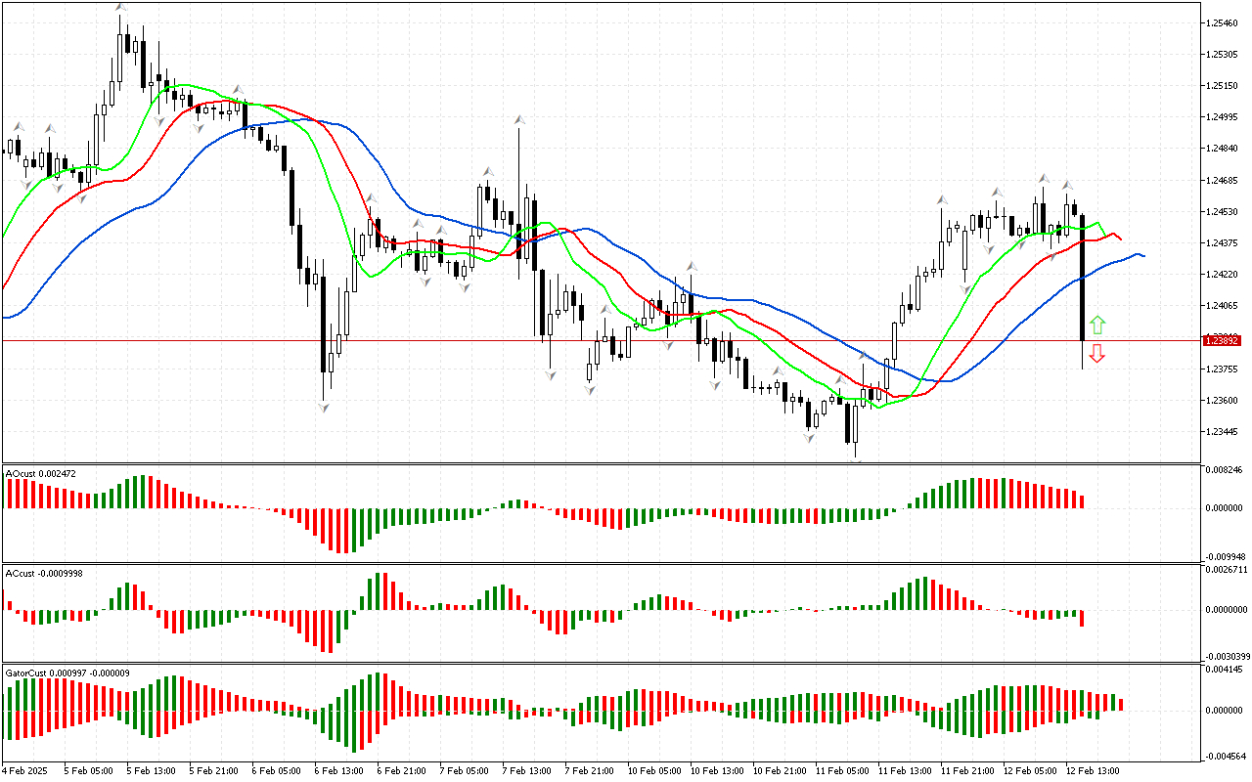1252x782 pixels.
Task: Click the 11 Feb 21:00 time label
Action: coord(967,770)
